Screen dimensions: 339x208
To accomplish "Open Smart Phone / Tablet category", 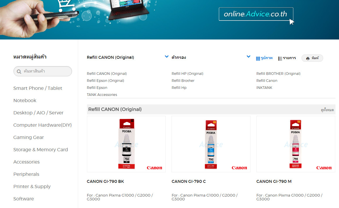I will tap(38, 88).
